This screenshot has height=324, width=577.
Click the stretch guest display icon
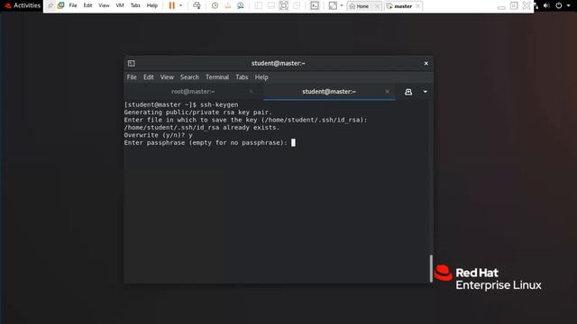(x=333, y=5)
